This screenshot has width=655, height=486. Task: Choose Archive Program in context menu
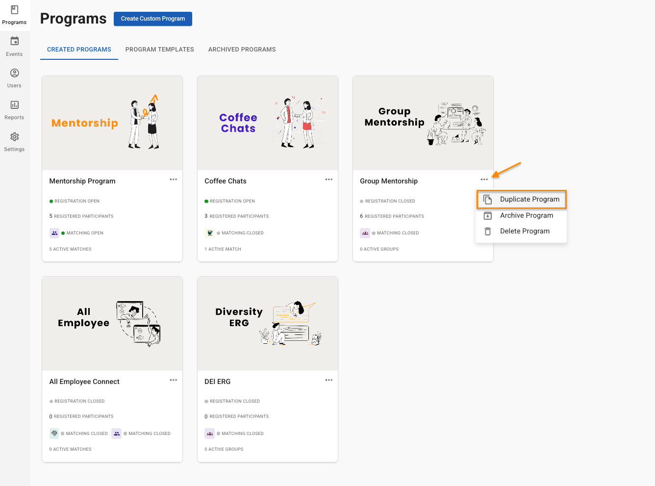click(x=526, y=215)
